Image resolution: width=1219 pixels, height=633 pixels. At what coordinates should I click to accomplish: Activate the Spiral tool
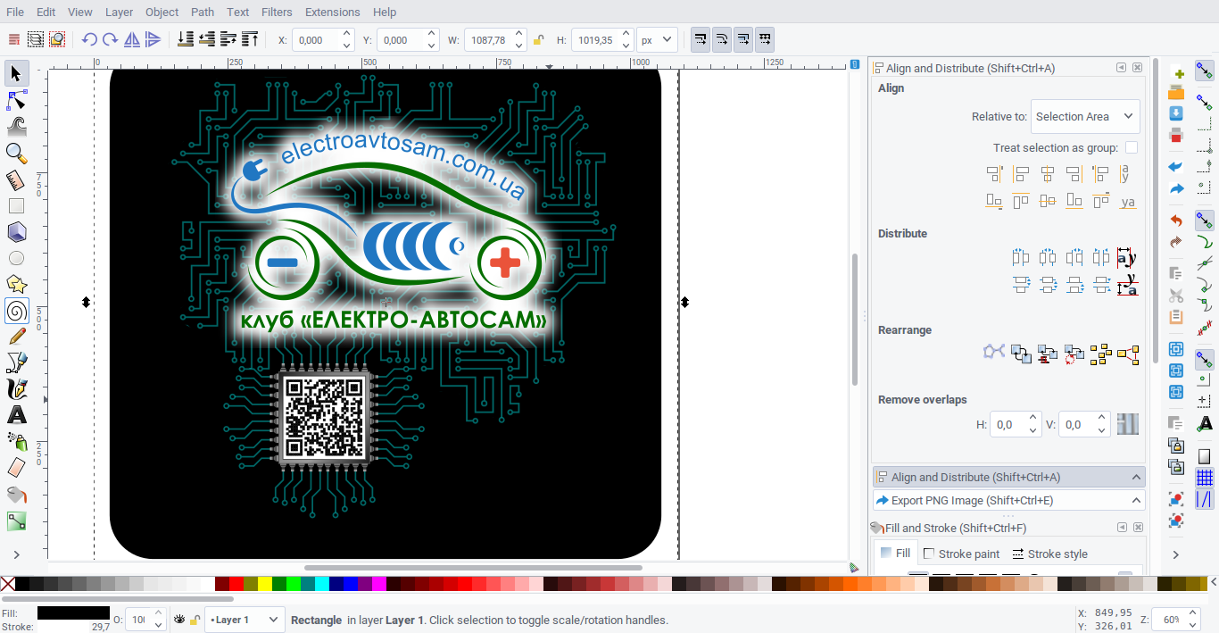(x=16, y=311)
